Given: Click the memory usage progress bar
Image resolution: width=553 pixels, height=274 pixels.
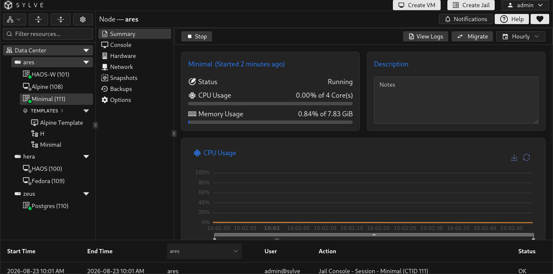Looking at the screenshot, I should coord(270,122).
